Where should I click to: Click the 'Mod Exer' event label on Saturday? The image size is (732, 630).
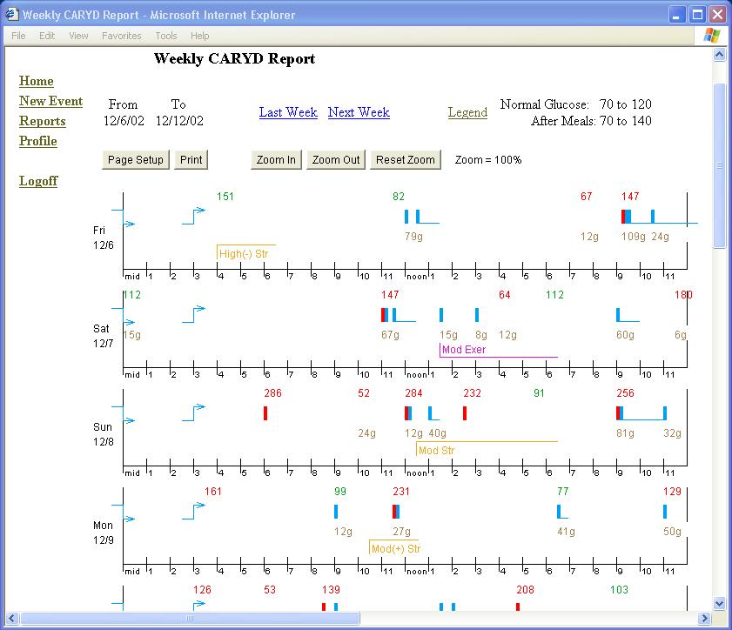pyautogui.click(x=464, y=350)
